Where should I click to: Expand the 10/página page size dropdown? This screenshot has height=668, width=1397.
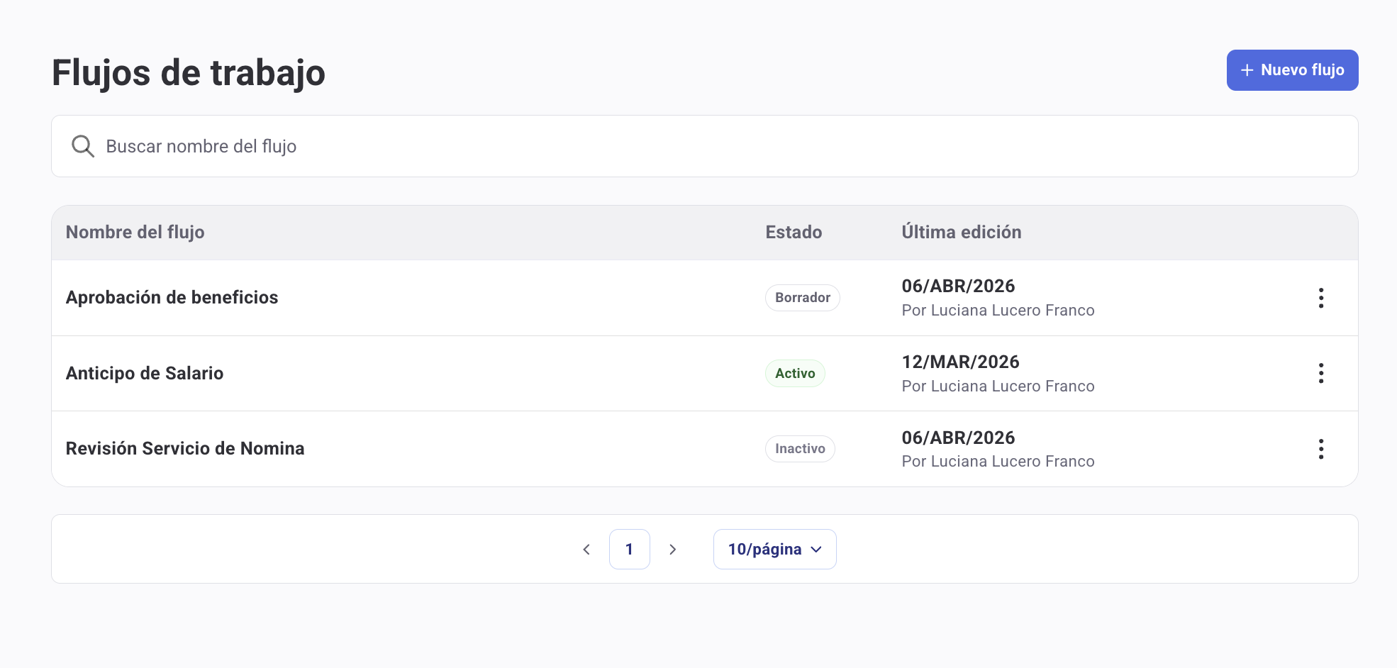click(x=774, y=550)
